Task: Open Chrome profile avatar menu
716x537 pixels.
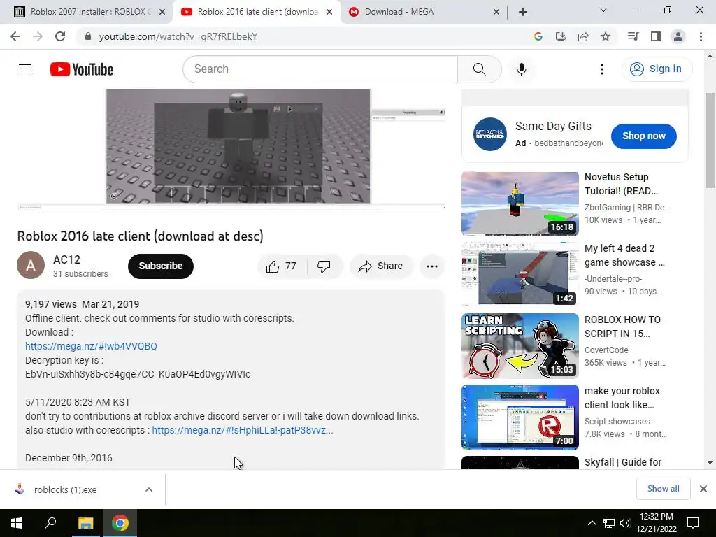Action: pos(678,36)
